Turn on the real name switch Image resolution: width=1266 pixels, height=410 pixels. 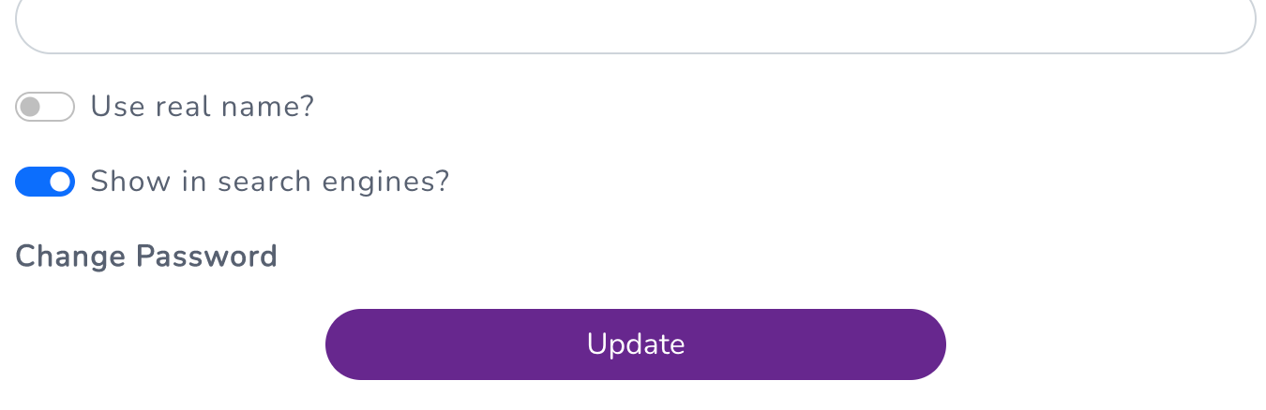pos(44,107)
